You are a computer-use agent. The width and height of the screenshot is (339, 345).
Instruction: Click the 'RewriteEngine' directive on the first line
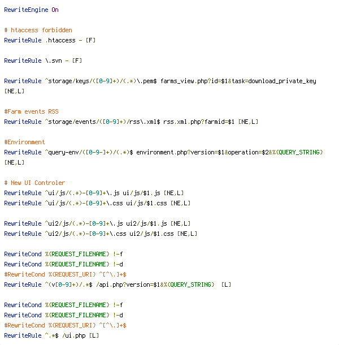pos(26,10)
